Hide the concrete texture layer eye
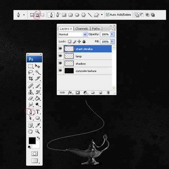The width and height of the screenshot is (169, 169). [60, 71]
